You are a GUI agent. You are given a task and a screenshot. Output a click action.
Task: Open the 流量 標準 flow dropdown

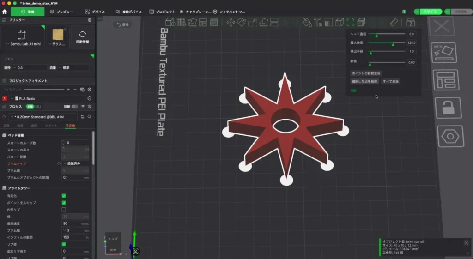tap(73, 68)
